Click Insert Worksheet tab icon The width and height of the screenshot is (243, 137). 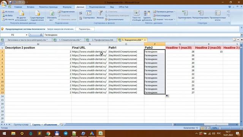(x=62, y=124)
